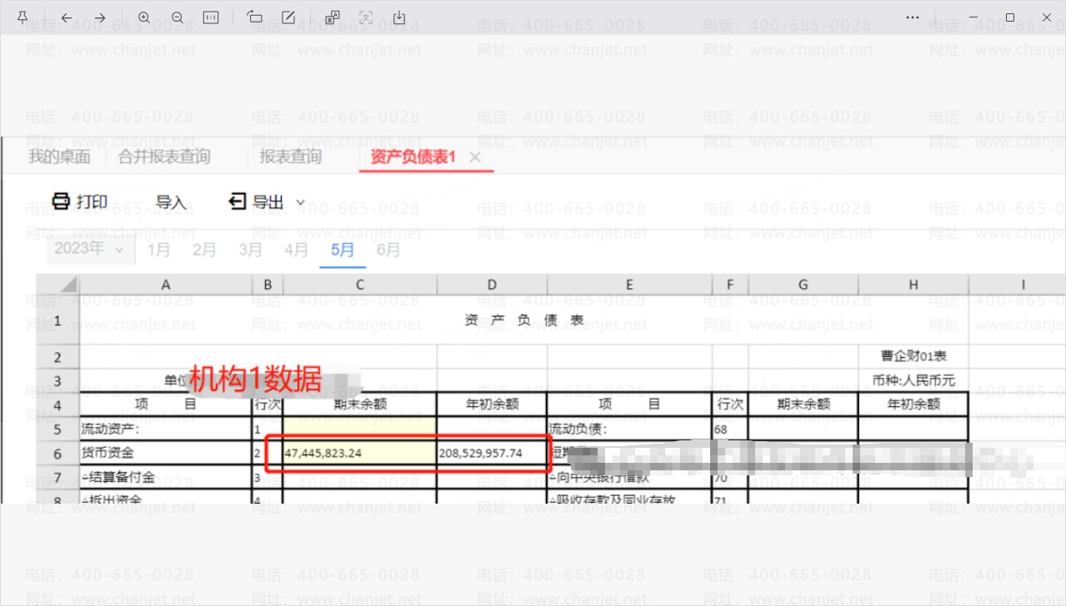Viewport: 1066px width, 606px height.
Task: Rotate the image
Action: [255, 17]
